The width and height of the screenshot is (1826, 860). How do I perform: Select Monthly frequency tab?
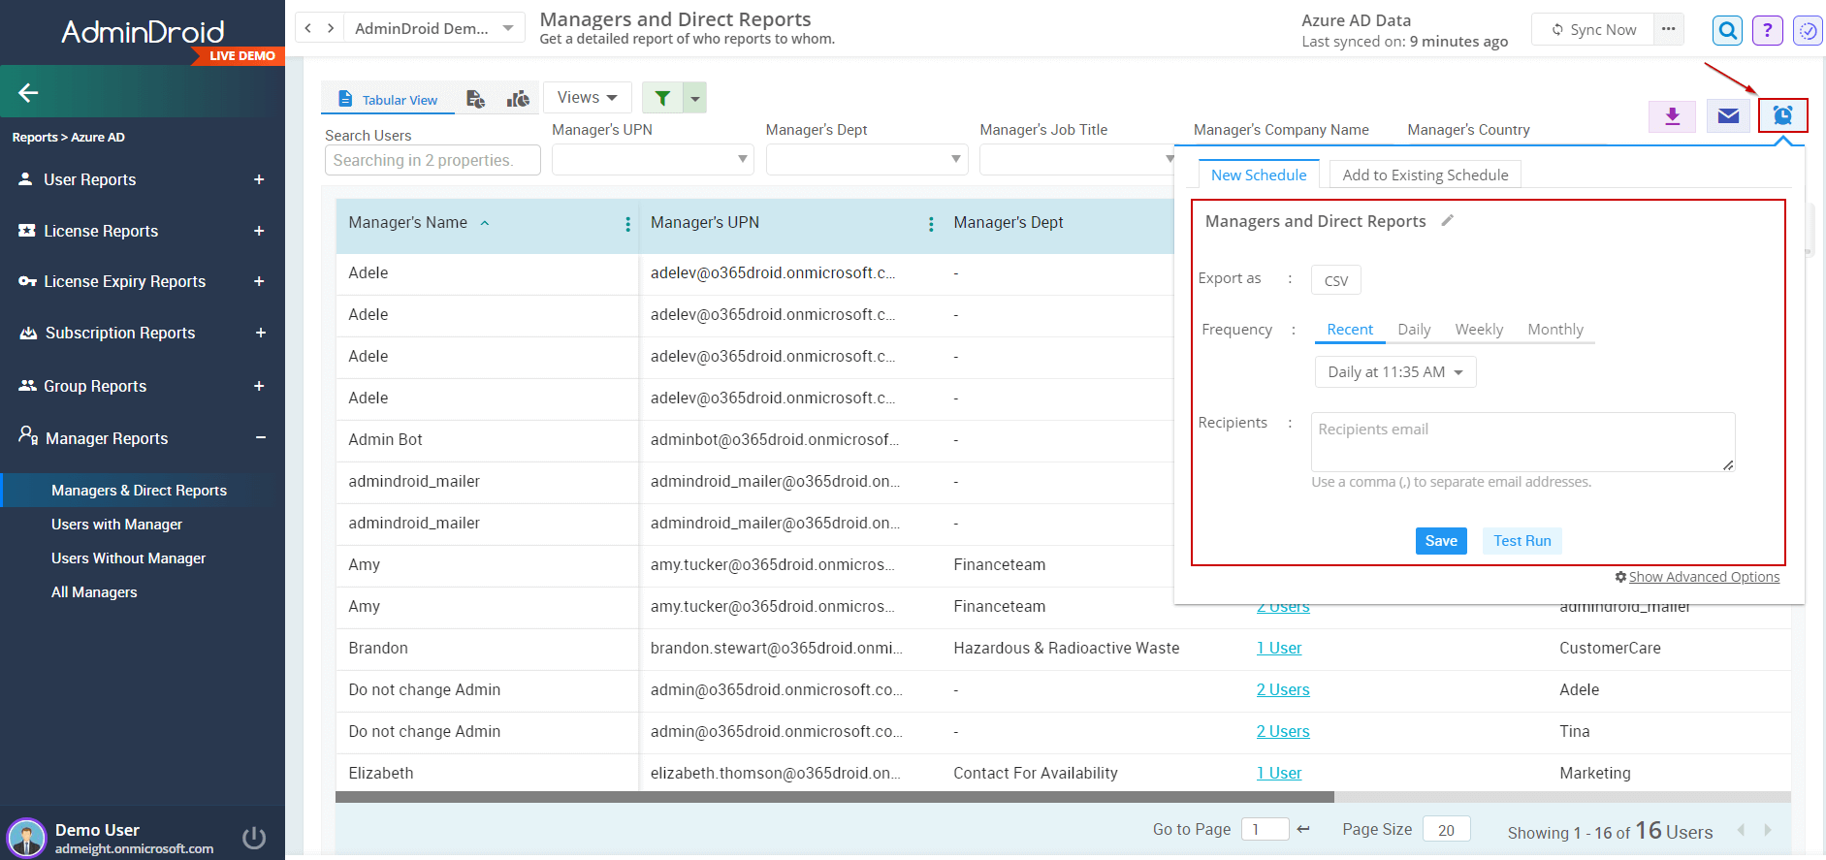pos(1555,330)
